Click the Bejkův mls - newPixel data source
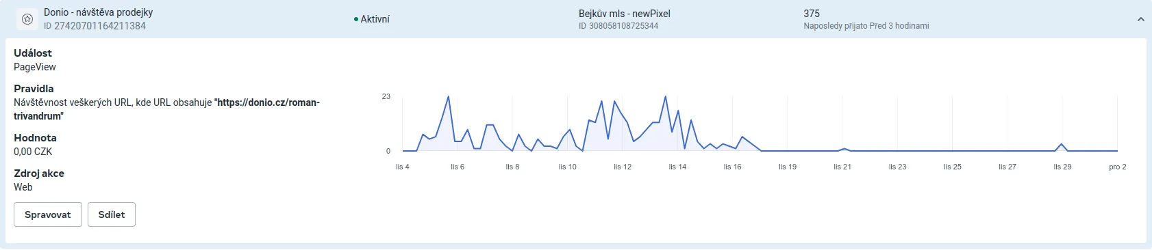The height and width of the screenshot is (250, 1152). click(x=625, y=13)
